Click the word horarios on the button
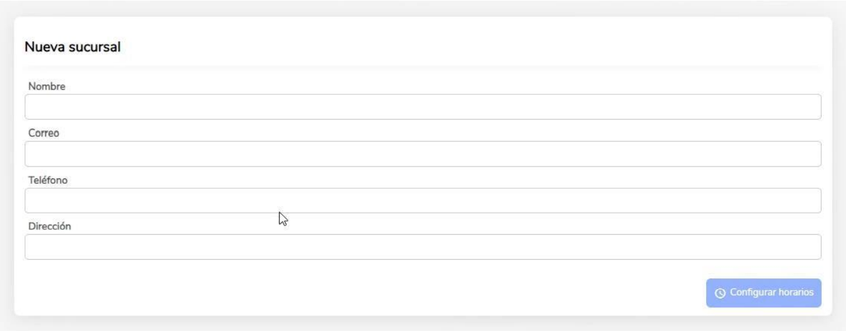Image resolution: width=846 pixels, height=331 pixels. pos(795,293)
